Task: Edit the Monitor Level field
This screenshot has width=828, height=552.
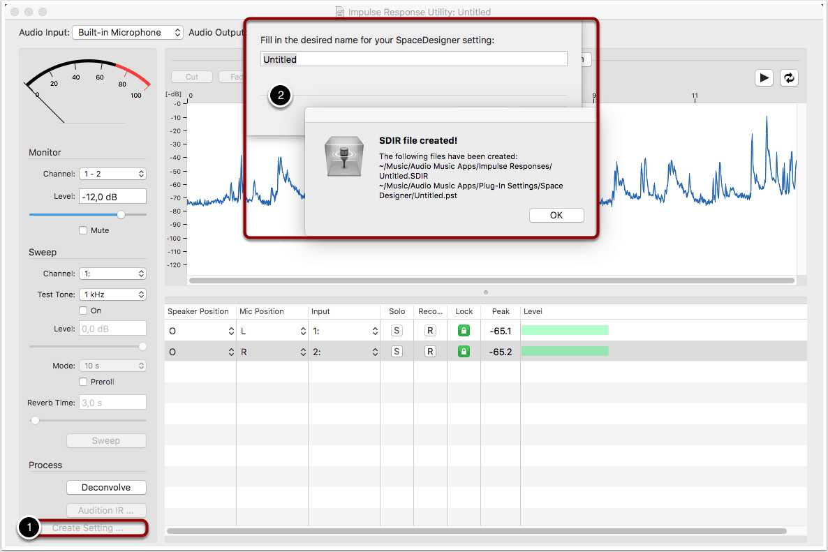Action: (x=113, y=196)
